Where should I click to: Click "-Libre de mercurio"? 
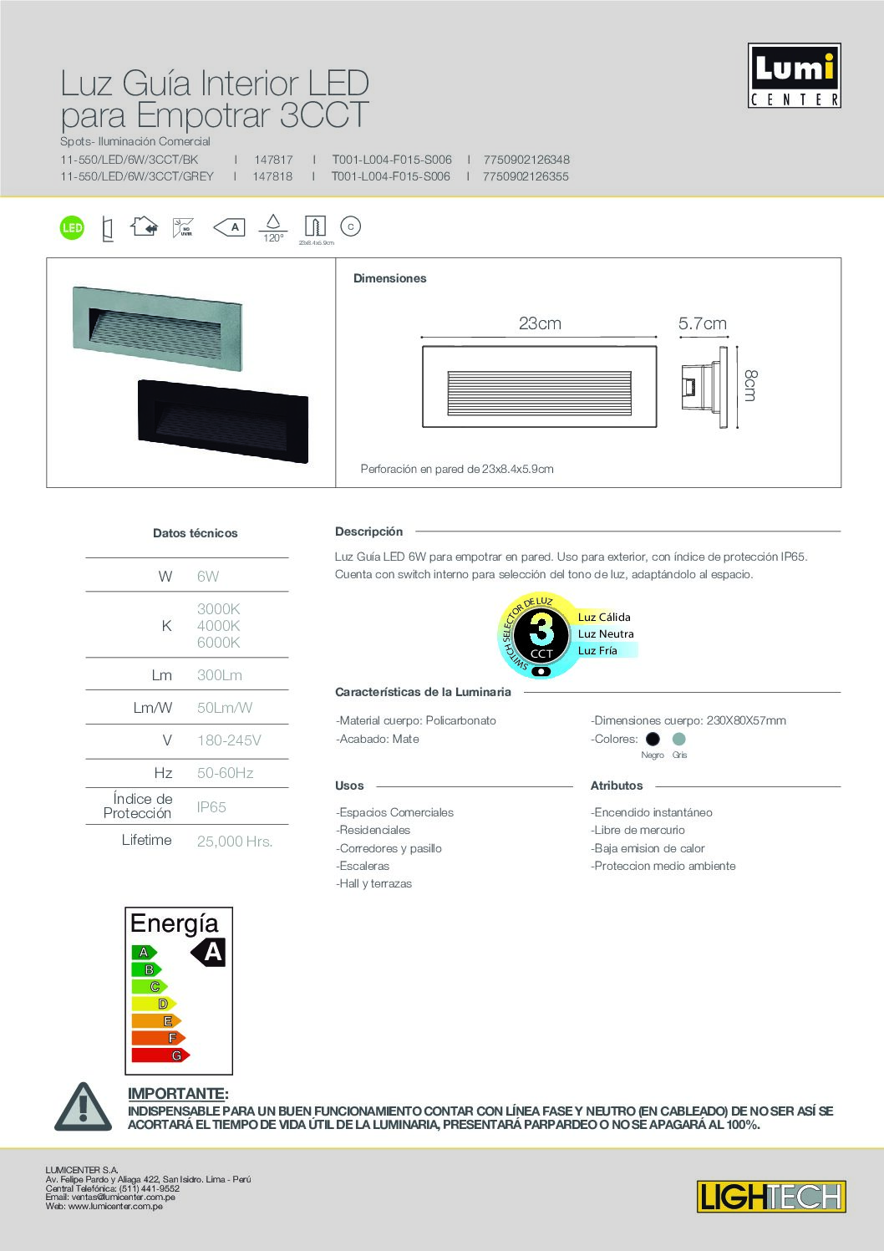click(x=638, y=830)
